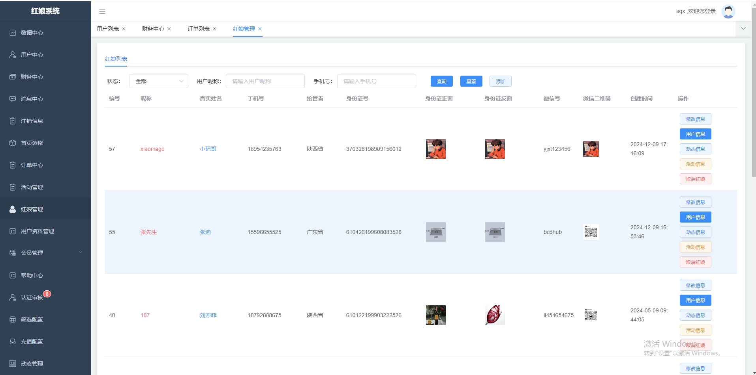Switch to the 财务中心 tab
The width and height of the screenshot is (756, 375).
click(153, 29)
